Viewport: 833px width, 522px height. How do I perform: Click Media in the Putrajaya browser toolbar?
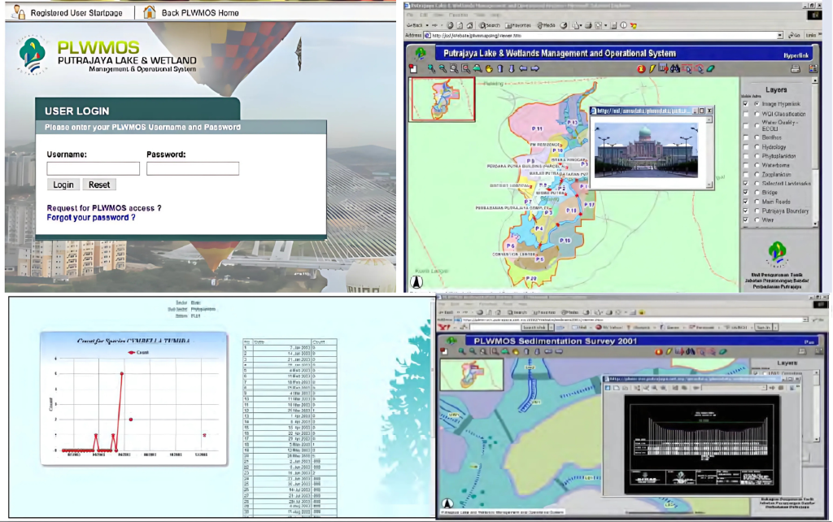coord(546,25)
